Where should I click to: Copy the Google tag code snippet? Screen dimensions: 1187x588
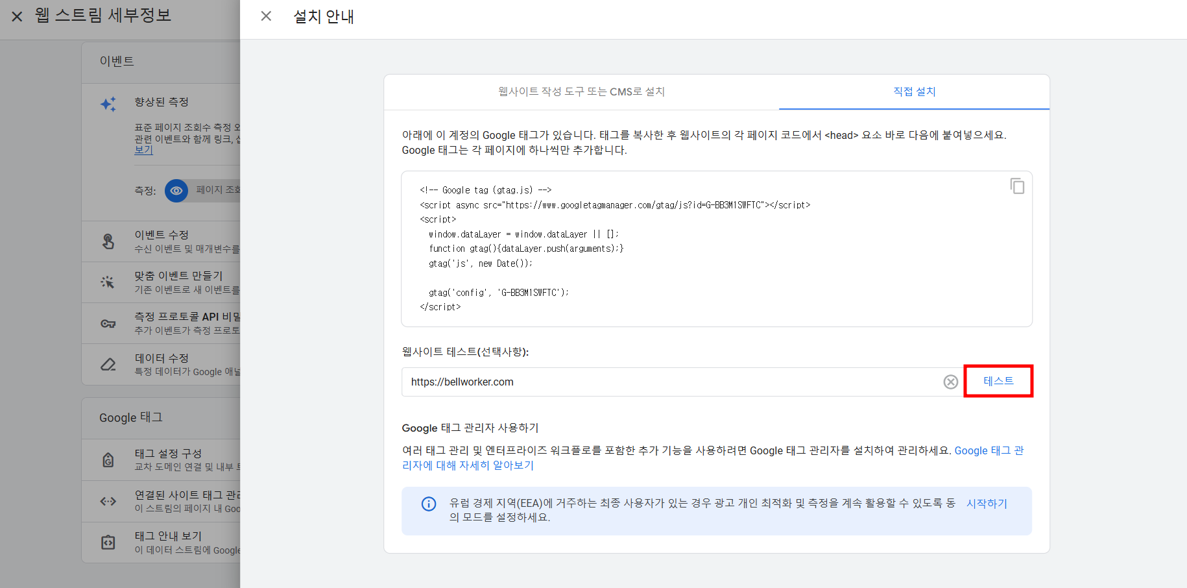coord(1017,186)
